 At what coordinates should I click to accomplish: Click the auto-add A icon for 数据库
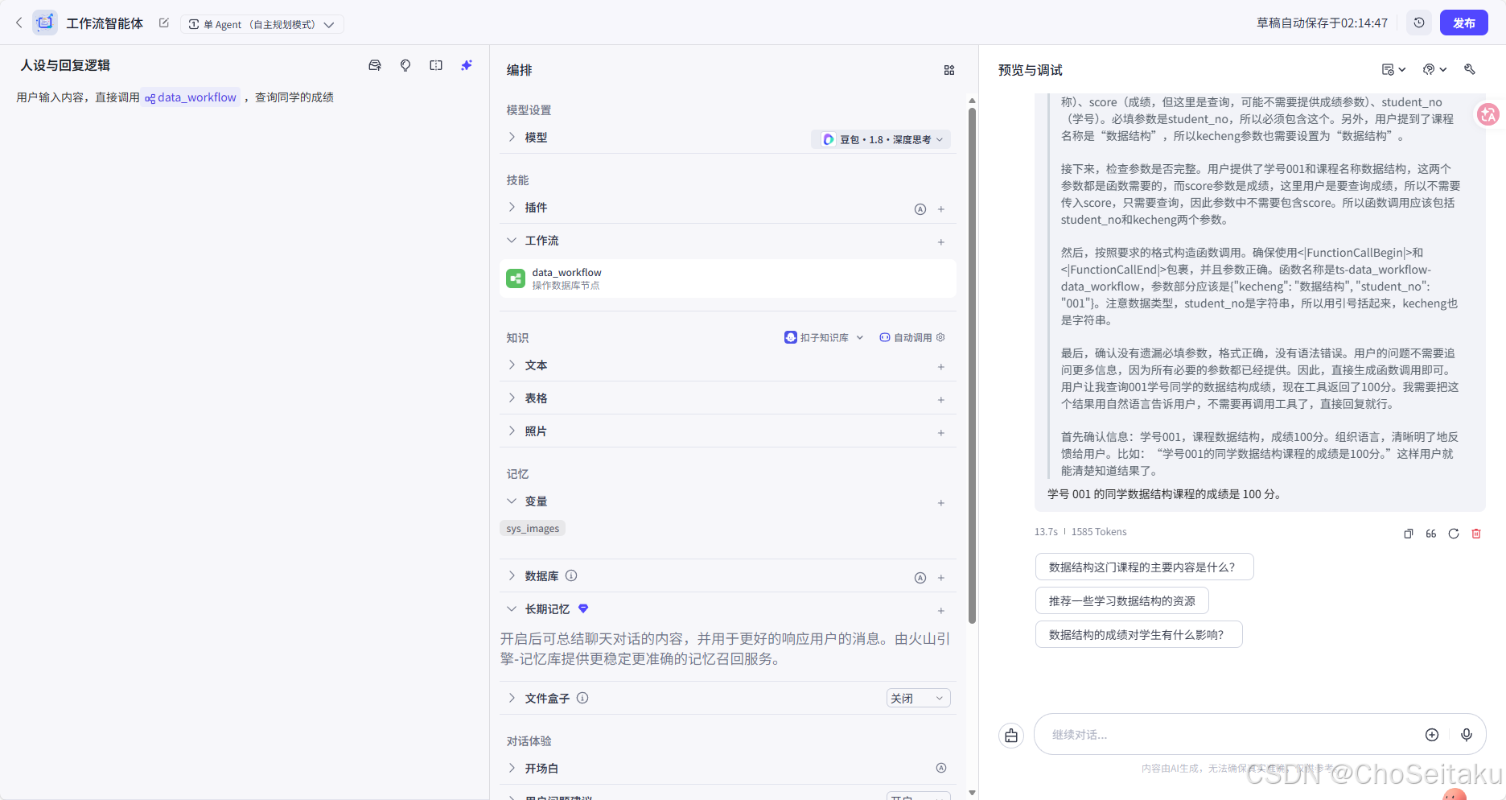(x=920, y=578)
